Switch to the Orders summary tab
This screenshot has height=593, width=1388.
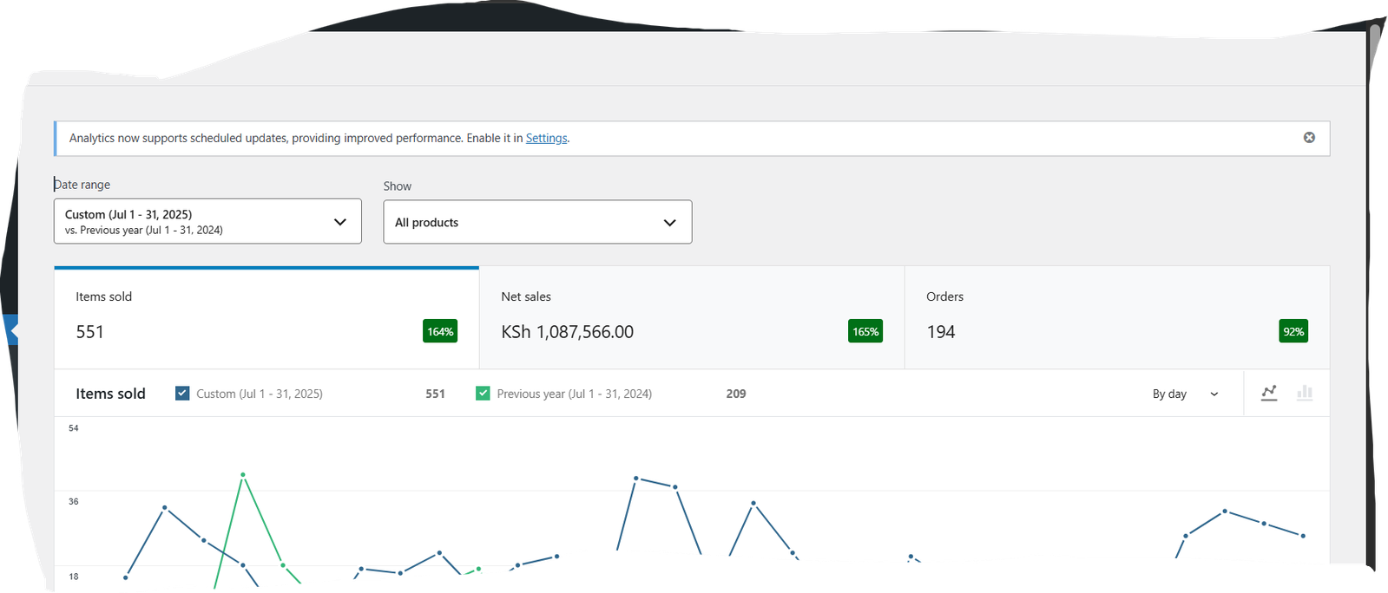(1117, 317)
